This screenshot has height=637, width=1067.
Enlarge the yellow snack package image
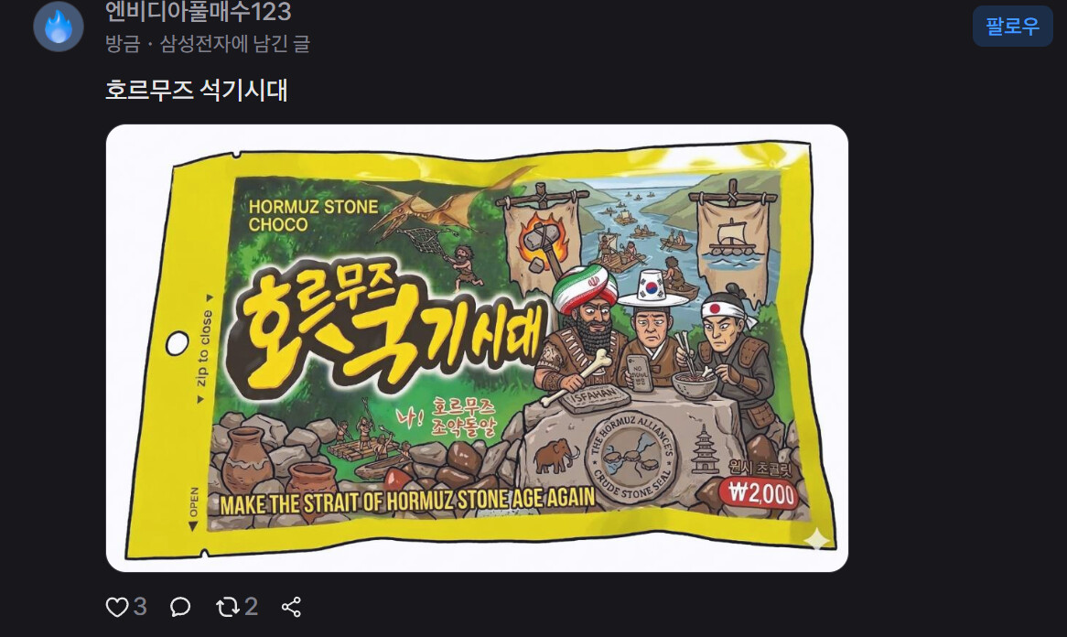[477, 348]
